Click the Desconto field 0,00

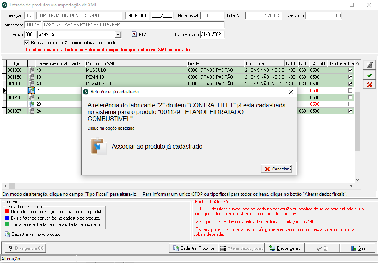tap(324, 15)
